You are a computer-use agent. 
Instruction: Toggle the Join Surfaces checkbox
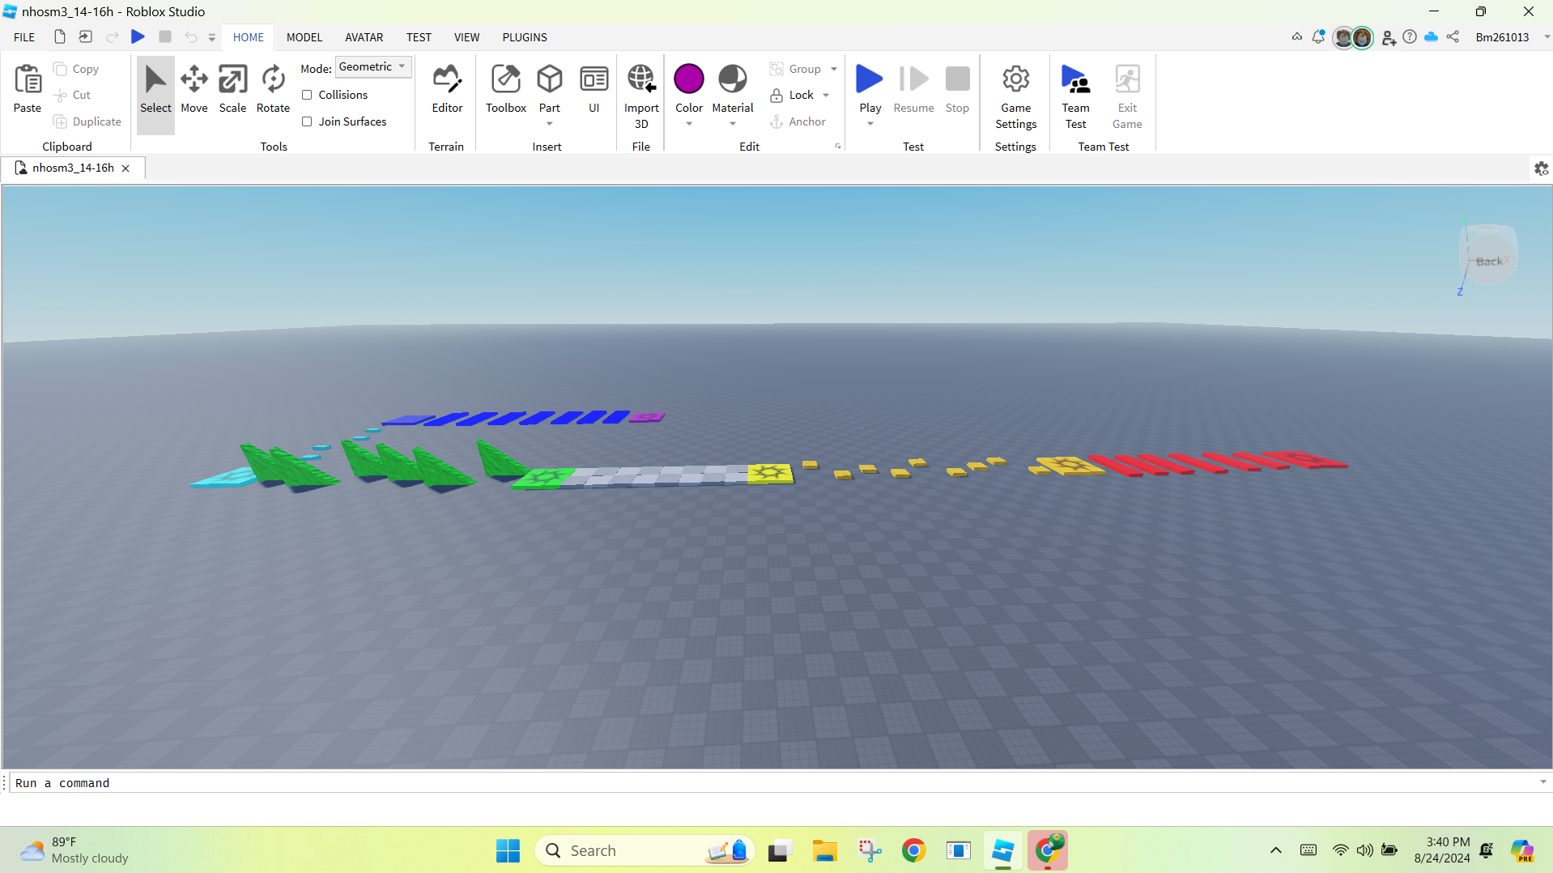pyautogui.click(x=307, y=121)
